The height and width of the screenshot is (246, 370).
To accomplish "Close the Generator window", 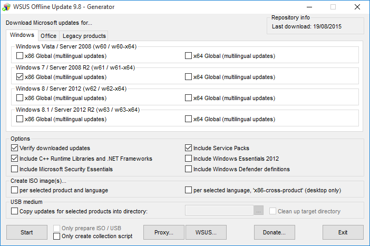I will (x=357, y=7).
